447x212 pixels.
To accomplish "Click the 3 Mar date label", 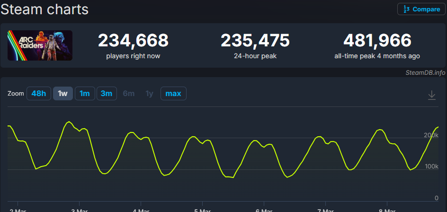I will tap(79, 210).
